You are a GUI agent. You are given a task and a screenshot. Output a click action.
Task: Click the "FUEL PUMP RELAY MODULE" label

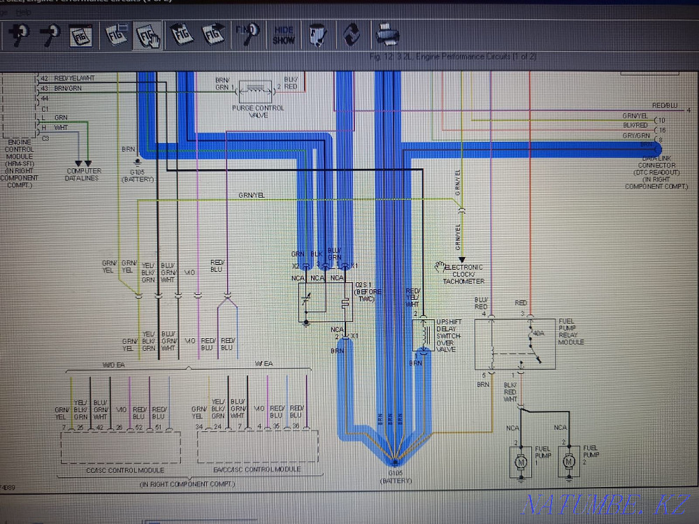click(571, 331)
